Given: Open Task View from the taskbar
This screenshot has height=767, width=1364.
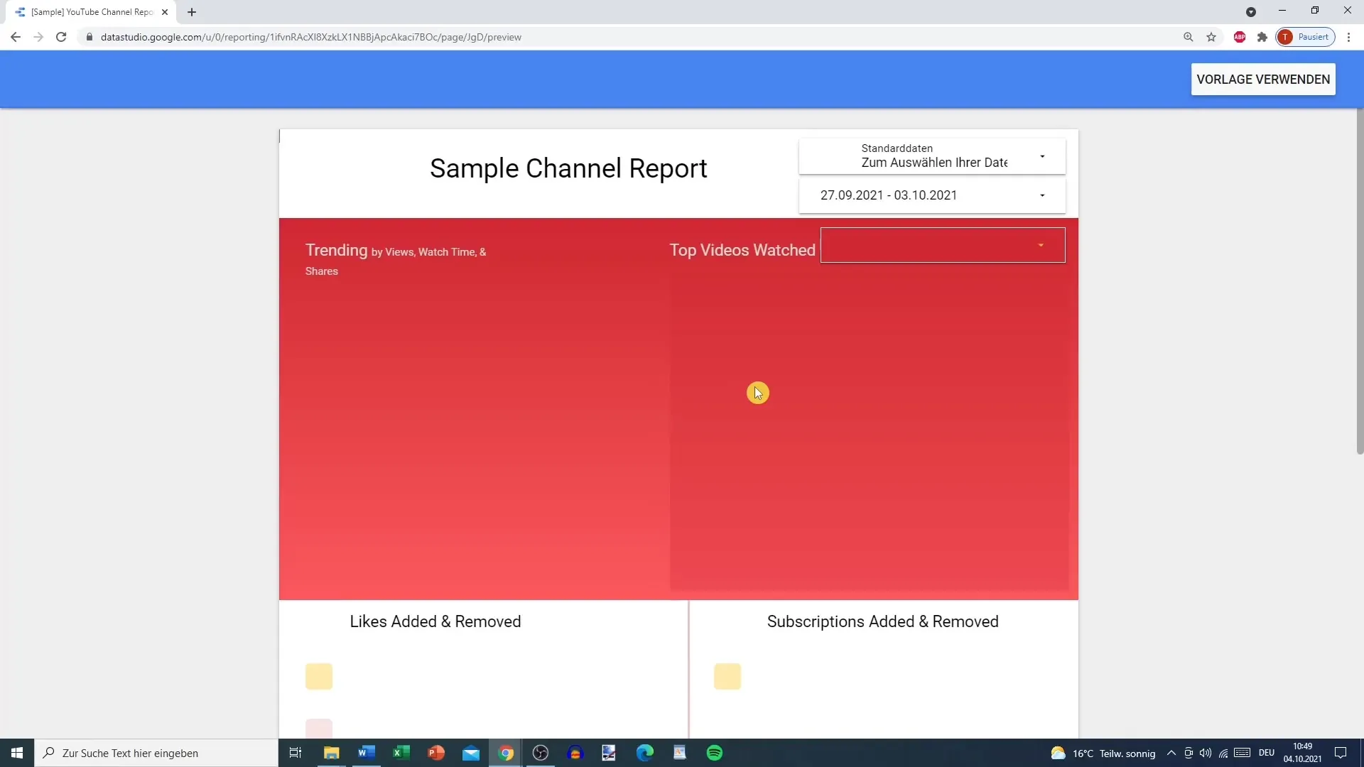Looking at the screenshot, I should (x=296, y=753).
